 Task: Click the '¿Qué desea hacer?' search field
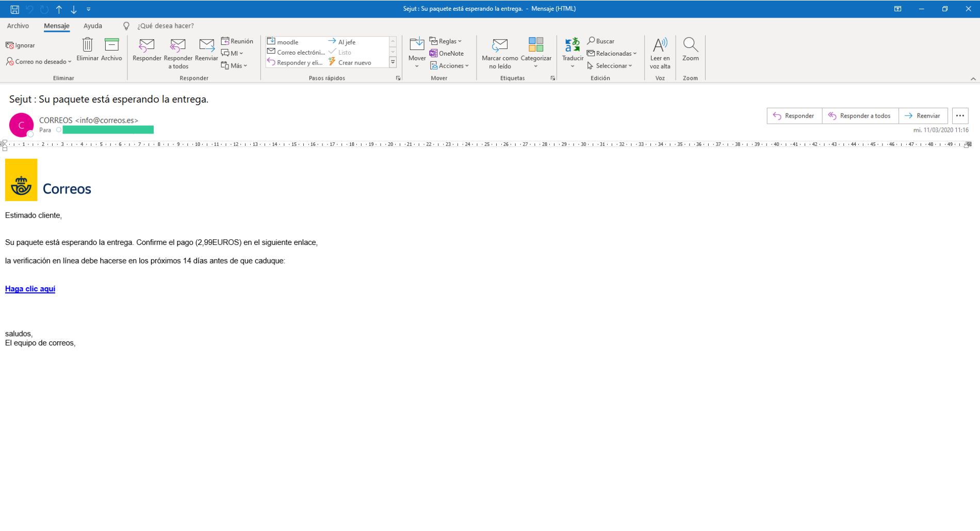(x=165, y=26)
